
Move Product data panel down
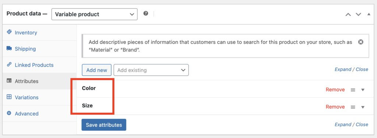pos(359,14)
